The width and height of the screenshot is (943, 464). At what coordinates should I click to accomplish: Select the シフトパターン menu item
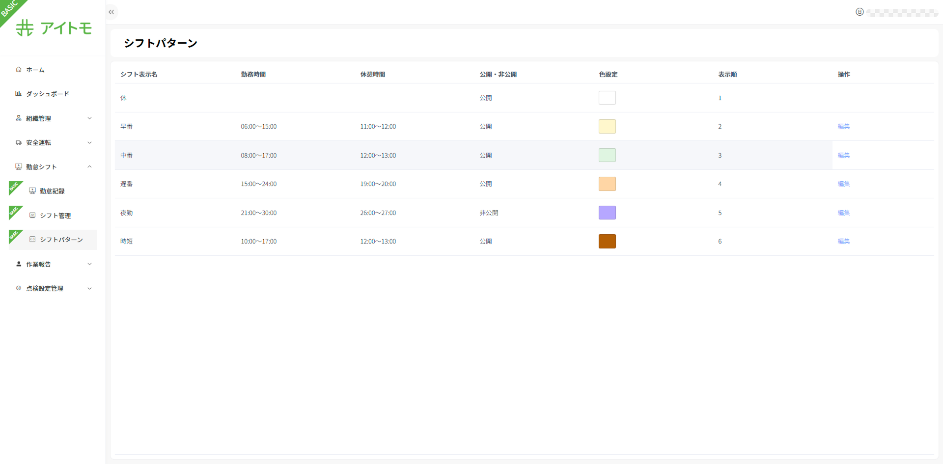(61, 240)
